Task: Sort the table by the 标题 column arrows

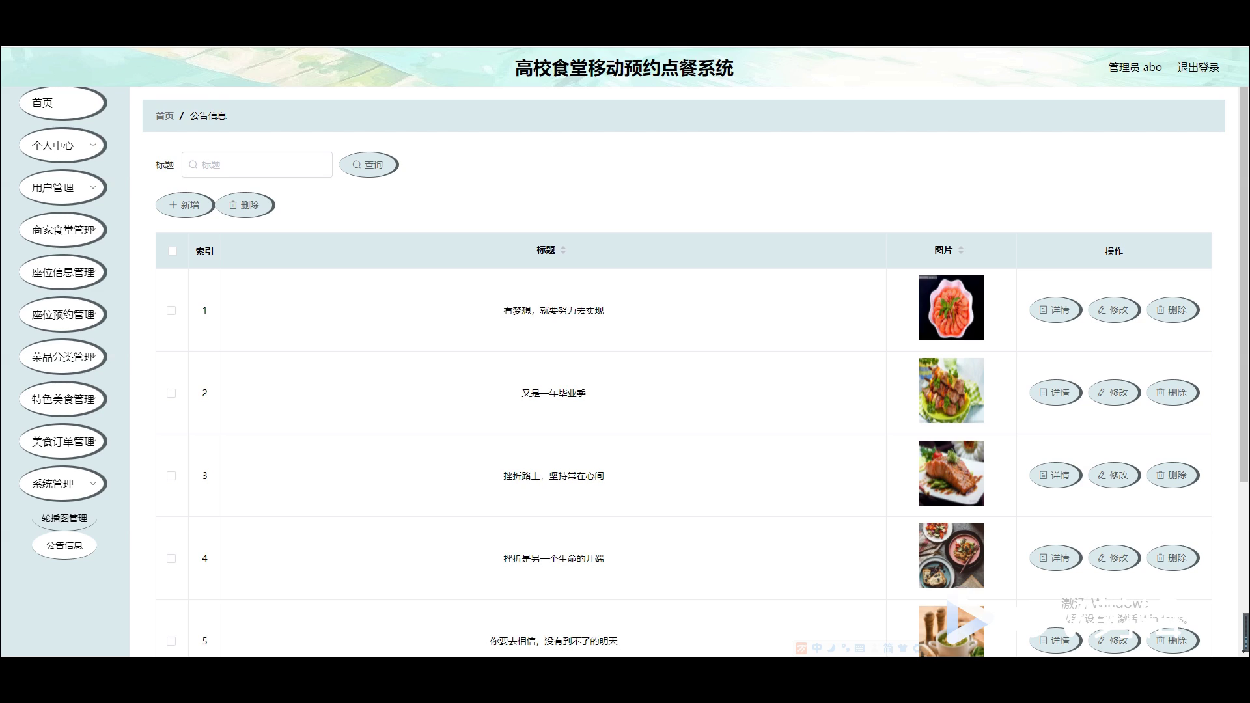Action: pos(563,250)
